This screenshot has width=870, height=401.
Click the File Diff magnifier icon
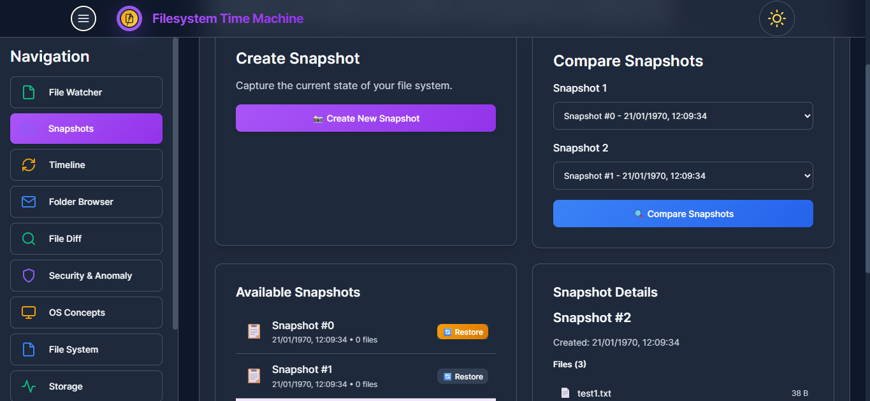pos(27,238)
